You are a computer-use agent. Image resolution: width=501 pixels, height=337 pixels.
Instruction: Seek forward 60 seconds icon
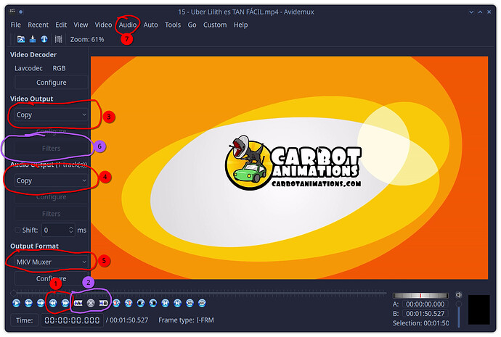(202, 303)
